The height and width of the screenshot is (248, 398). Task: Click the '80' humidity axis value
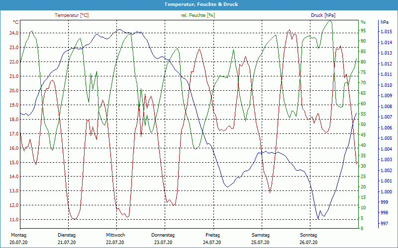coord(363,62)
